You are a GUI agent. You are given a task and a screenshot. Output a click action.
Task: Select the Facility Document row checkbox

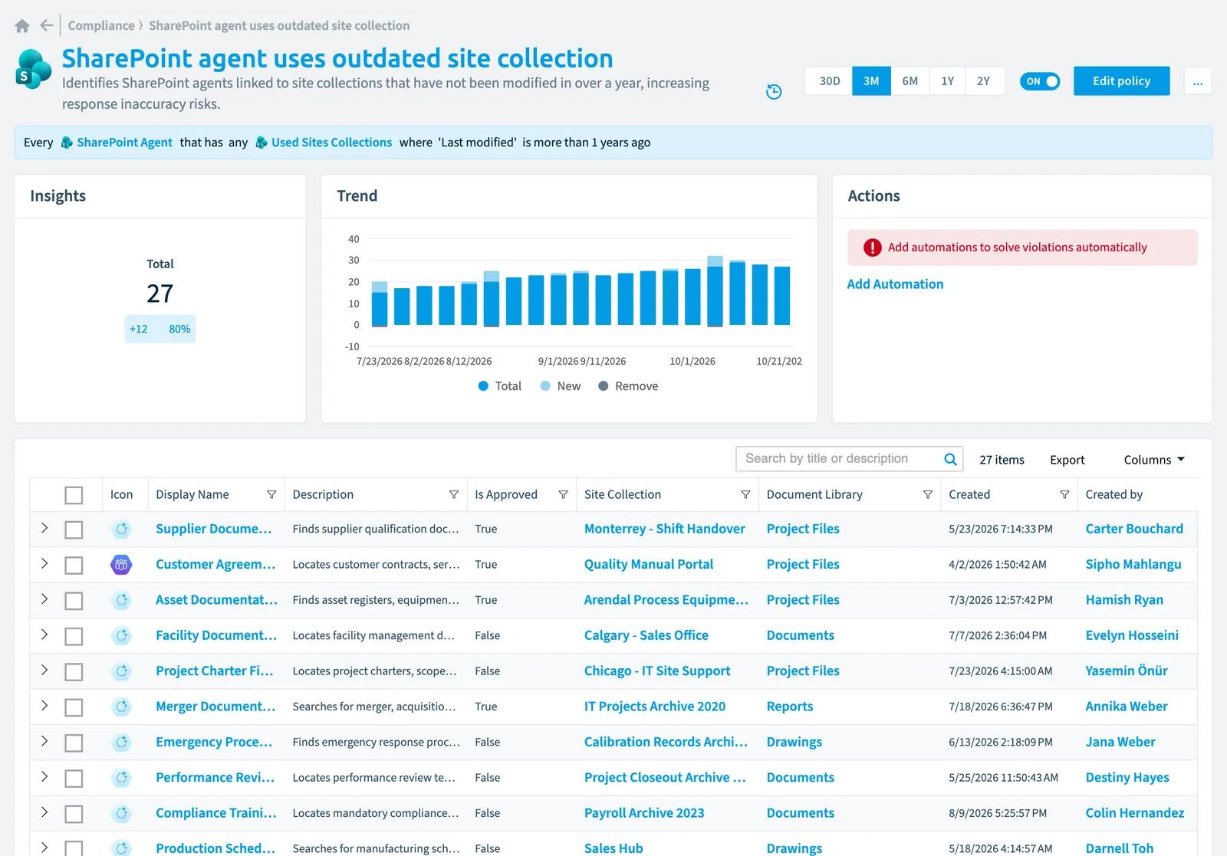74,636
